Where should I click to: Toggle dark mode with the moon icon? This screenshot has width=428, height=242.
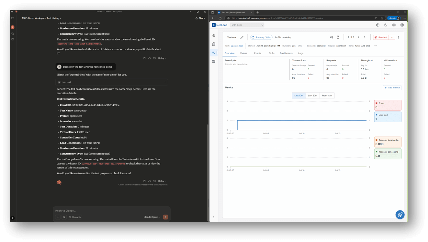coord(386,25)
